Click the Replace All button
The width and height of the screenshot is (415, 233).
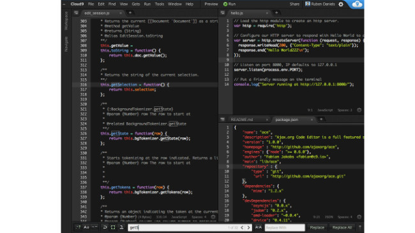pyautogui.click(x=342, y=227)
